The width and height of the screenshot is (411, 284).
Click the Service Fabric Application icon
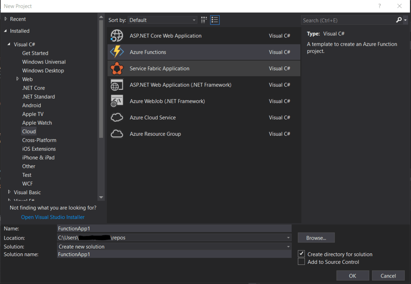(x=116, y=68)
